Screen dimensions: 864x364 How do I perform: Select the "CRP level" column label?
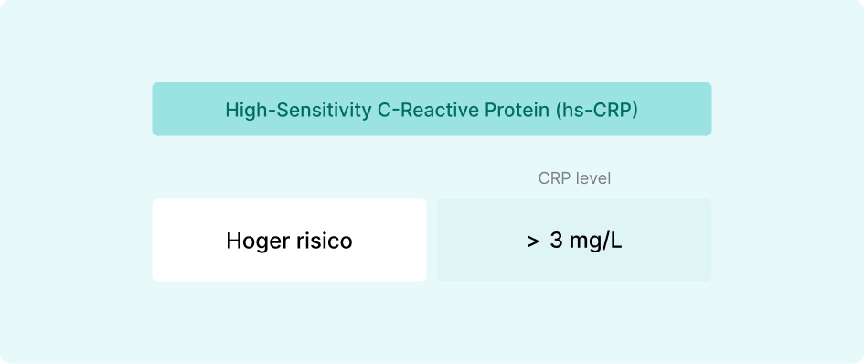(x=574, y=178)
